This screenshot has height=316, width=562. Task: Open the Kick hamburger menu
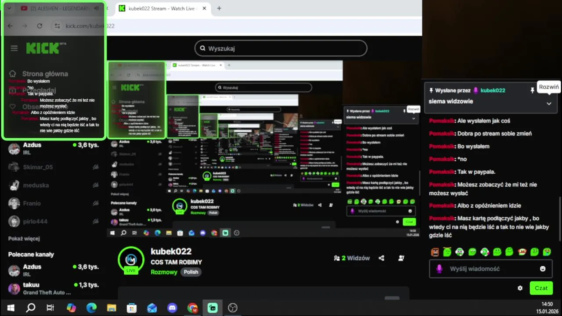pos(14,48)
